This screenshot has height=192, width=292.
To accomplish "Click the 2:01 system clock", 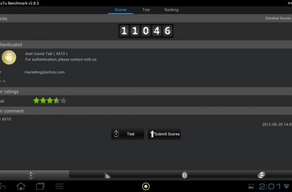I will pyautogui.click(x=270, y=186).
